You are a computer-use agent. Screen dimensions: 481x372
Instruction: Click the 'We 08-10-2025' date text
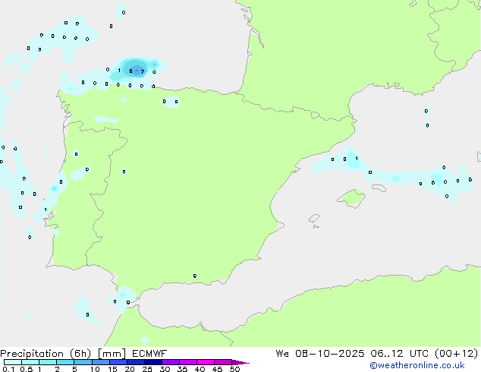pos(320,354)
